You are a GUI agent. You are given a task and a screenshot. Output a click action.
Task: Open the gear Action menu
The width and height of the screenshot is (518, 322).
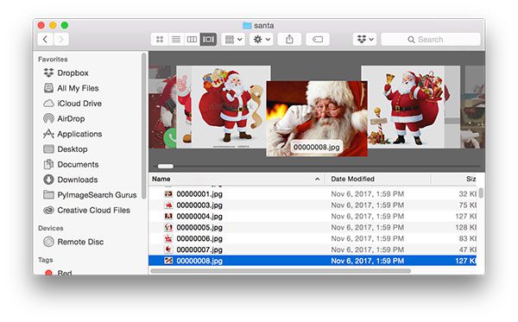point(262,40)
